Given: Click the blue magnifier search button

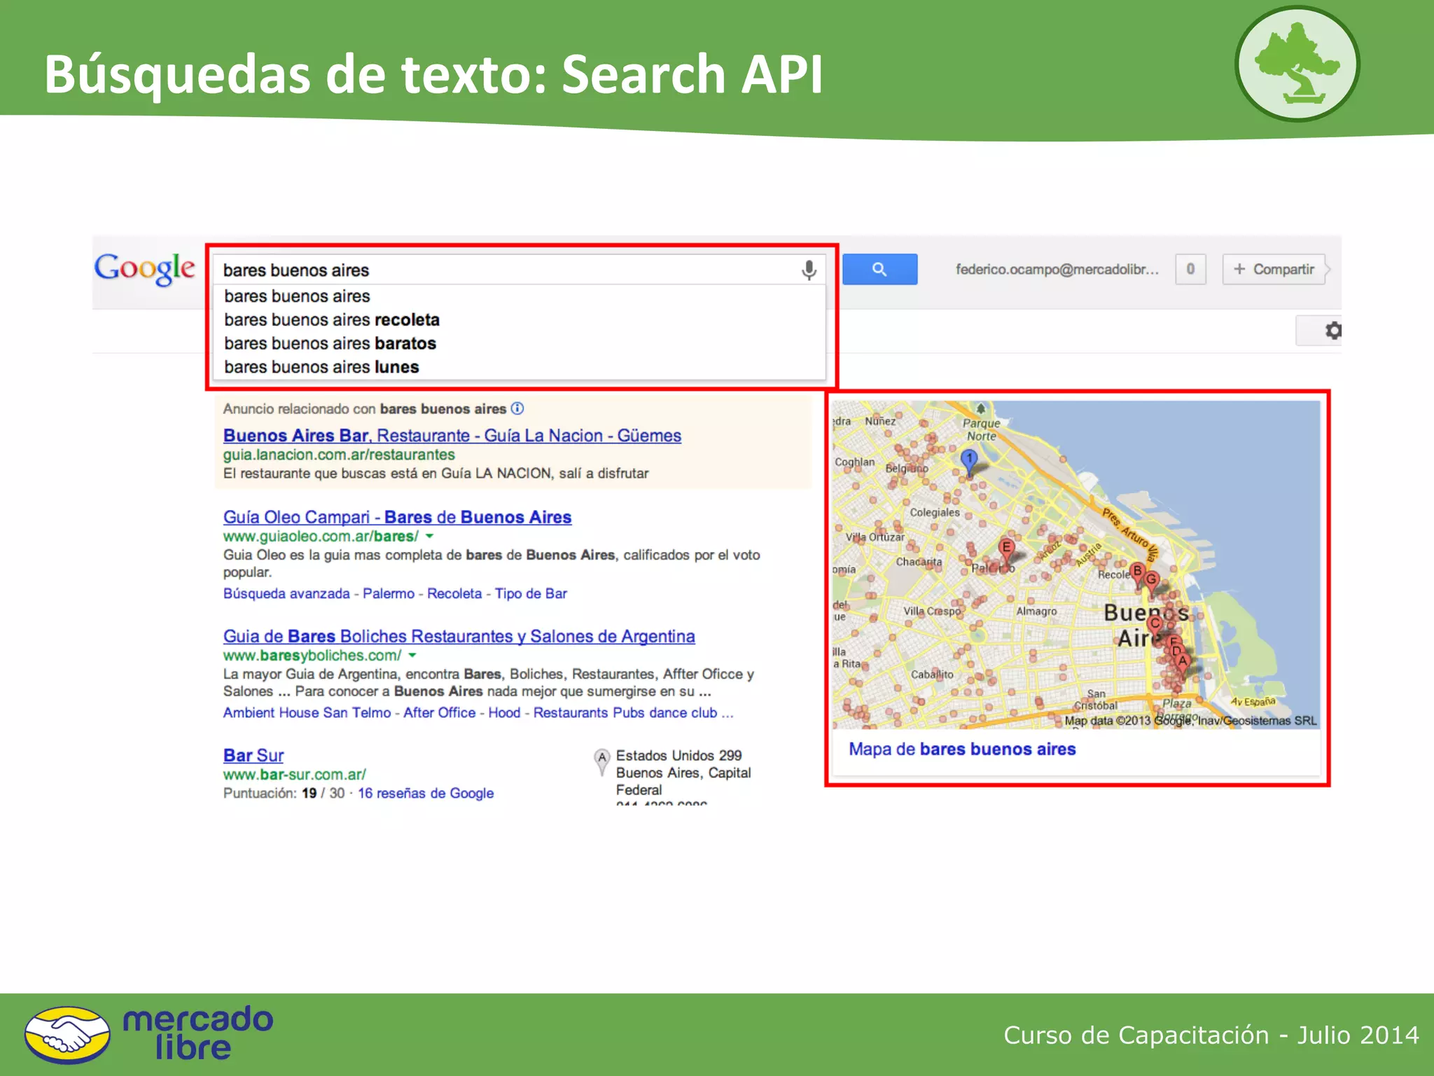Looking at the screenshot, I should (879, 269).
